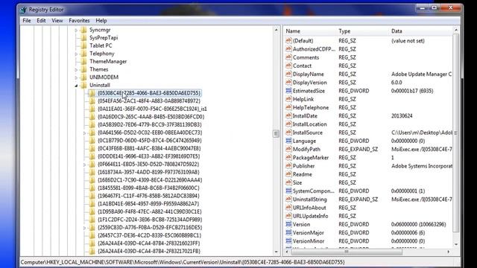Click folder icon of {1A1BD41E-9854 key
Screen dimensions: 477x268
(92, 203)
